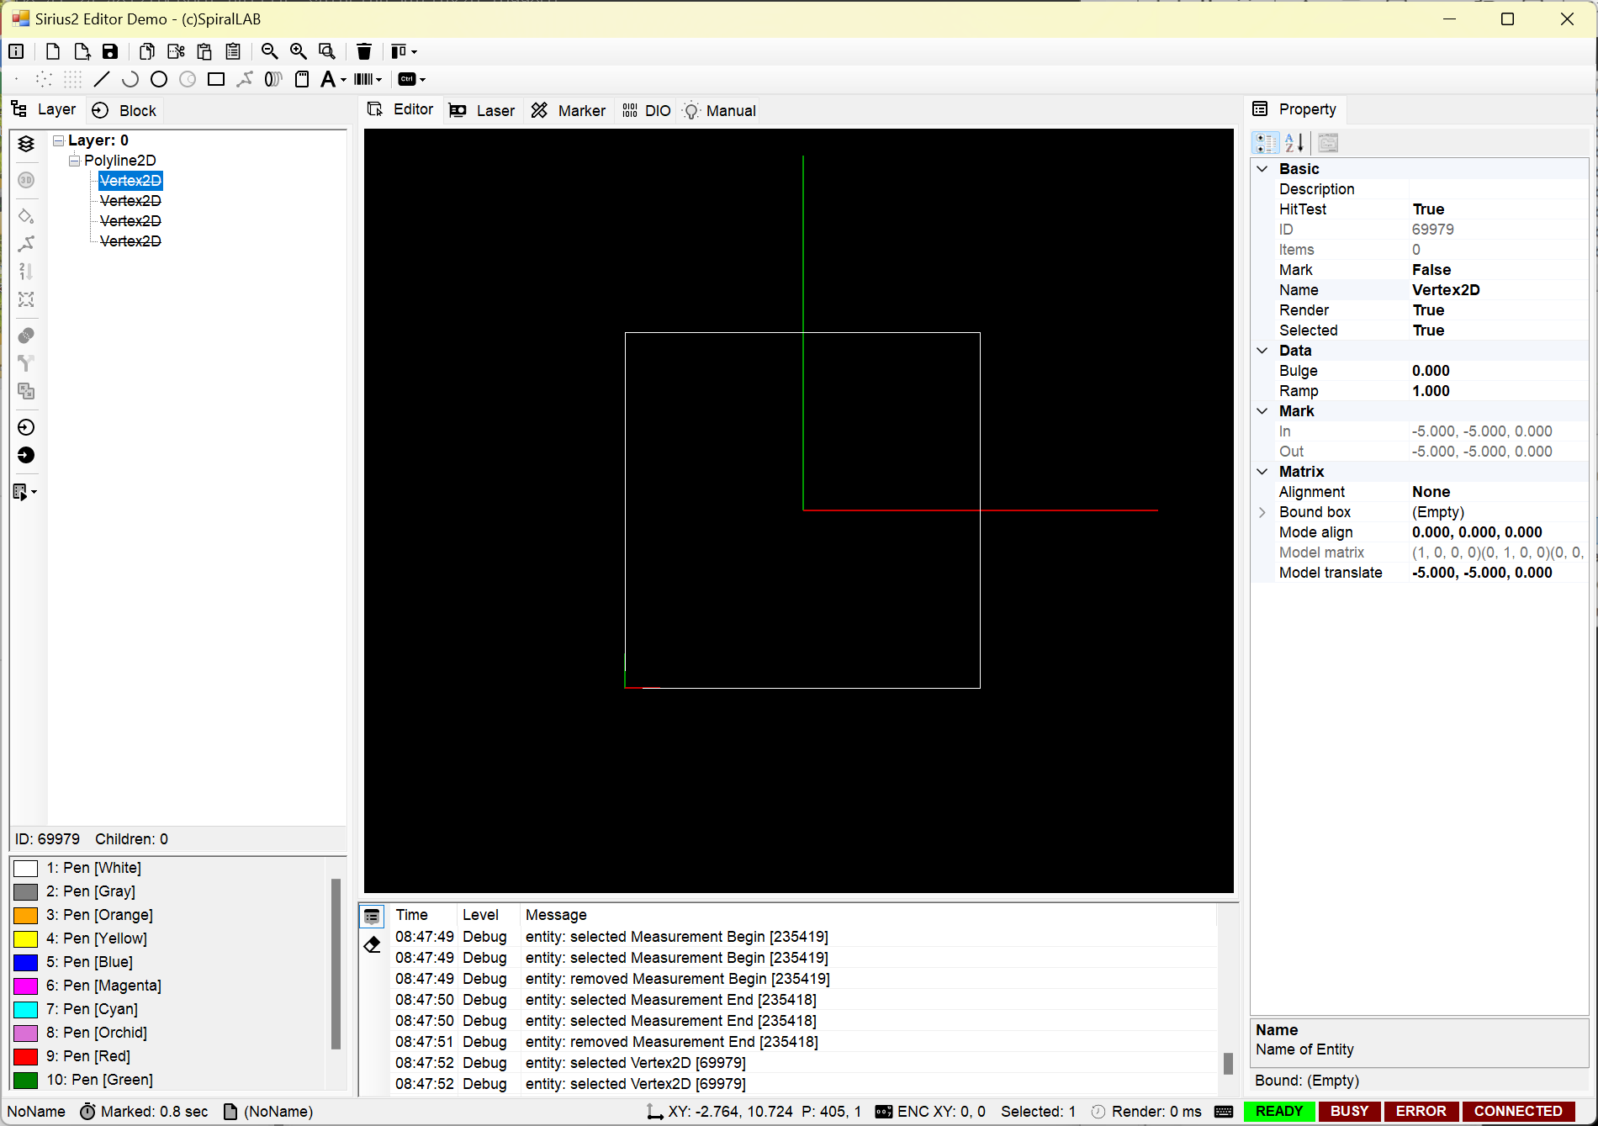Switch to the Marker tab

click(x=569, y=111)
